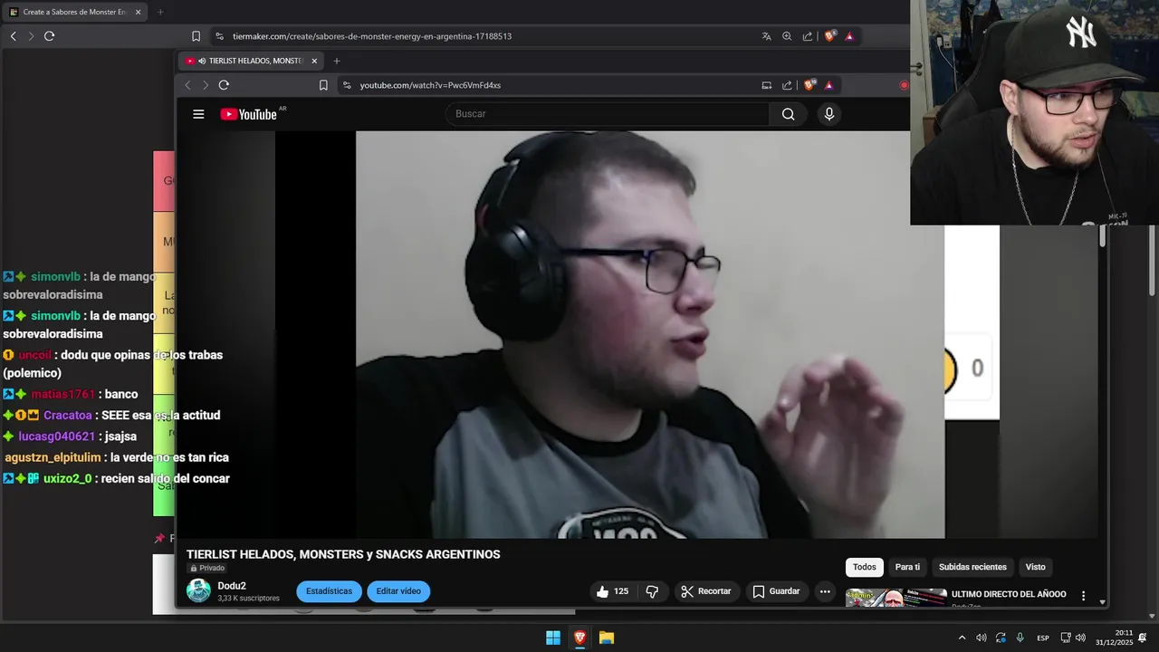
Task: Click chat message 'recien salido del concar'
Action: click(x=165, y=478)
